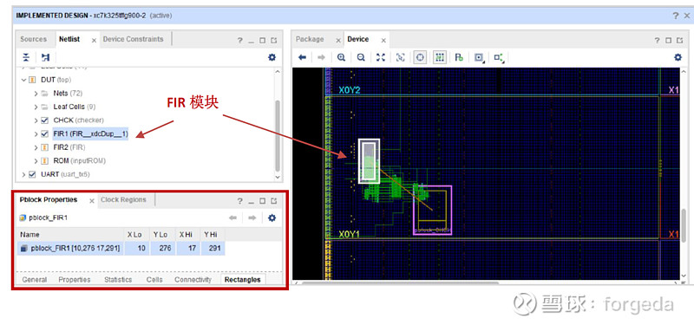Select the purple CHCK pblock rectangle in Device
This screenshot has width=694, height=325.
click(432, 210)
